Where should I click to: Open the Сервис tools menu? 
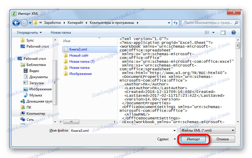166,139
